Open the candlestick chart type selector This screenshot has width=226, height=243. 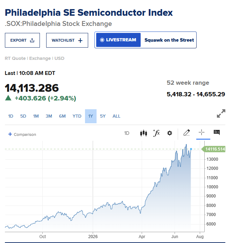point(143,133)
